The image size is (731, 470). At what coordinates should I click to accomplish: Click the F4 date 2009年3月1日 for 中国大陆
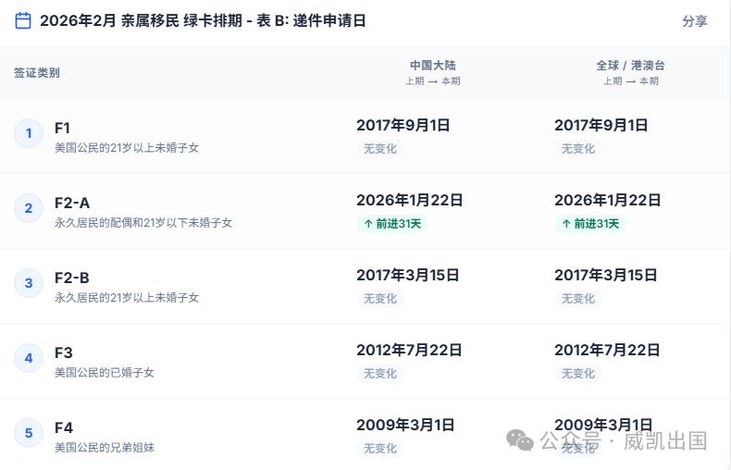405,426
